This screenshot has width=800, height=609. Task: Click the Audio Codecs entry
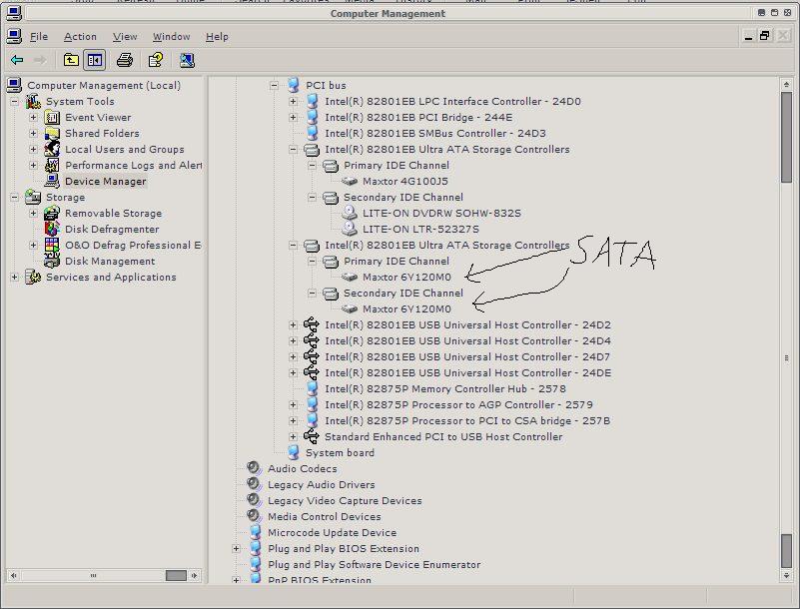pyautogui.click(x=303, y=468)
